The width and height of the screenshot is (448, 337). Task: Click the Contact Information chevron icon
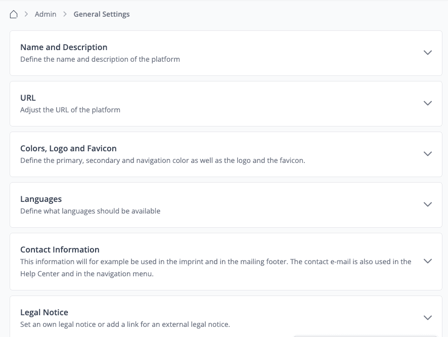(428, 261)
